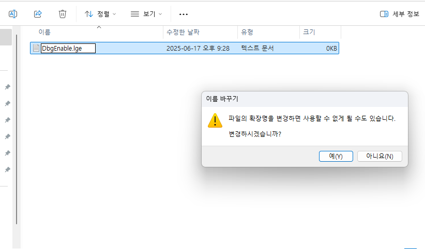Screen dimensions: 425x249
Task: Click the text document icon of DbgEnable.lge
Action: (36, 48)
